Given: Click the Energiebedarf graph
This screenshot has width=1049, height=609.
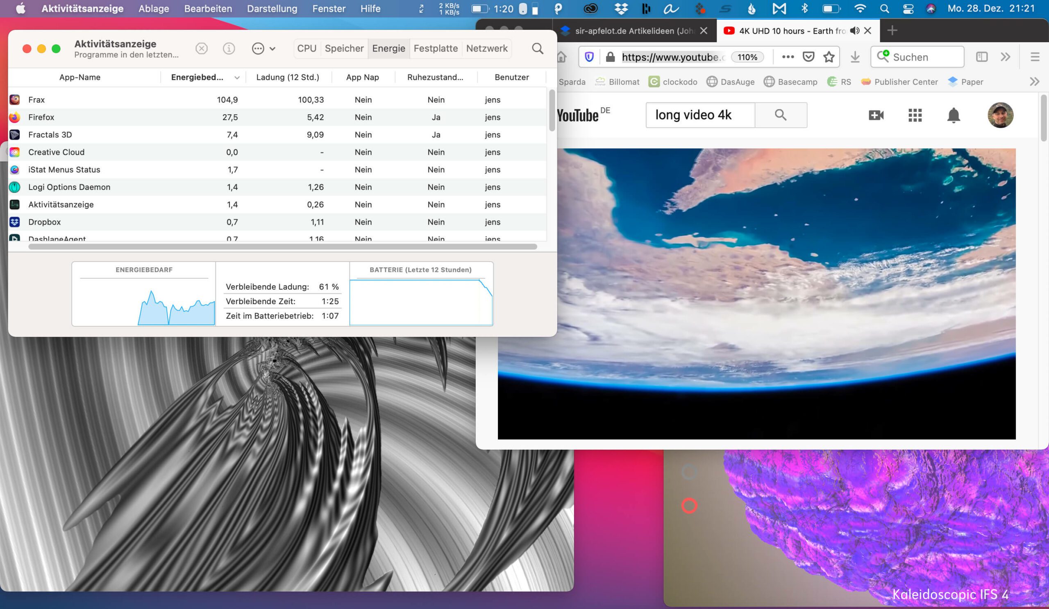Looking at the screenshot, I should (x=144, y=301).
